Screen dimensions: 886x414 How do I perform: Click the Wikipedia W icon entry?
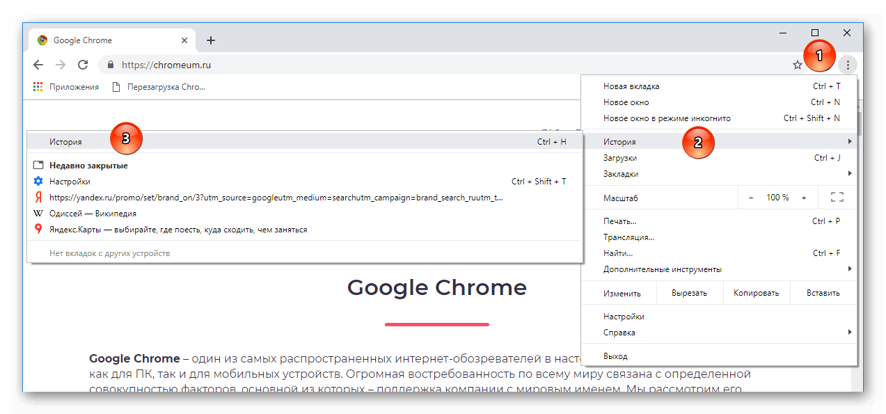click(x=38, y=214)
